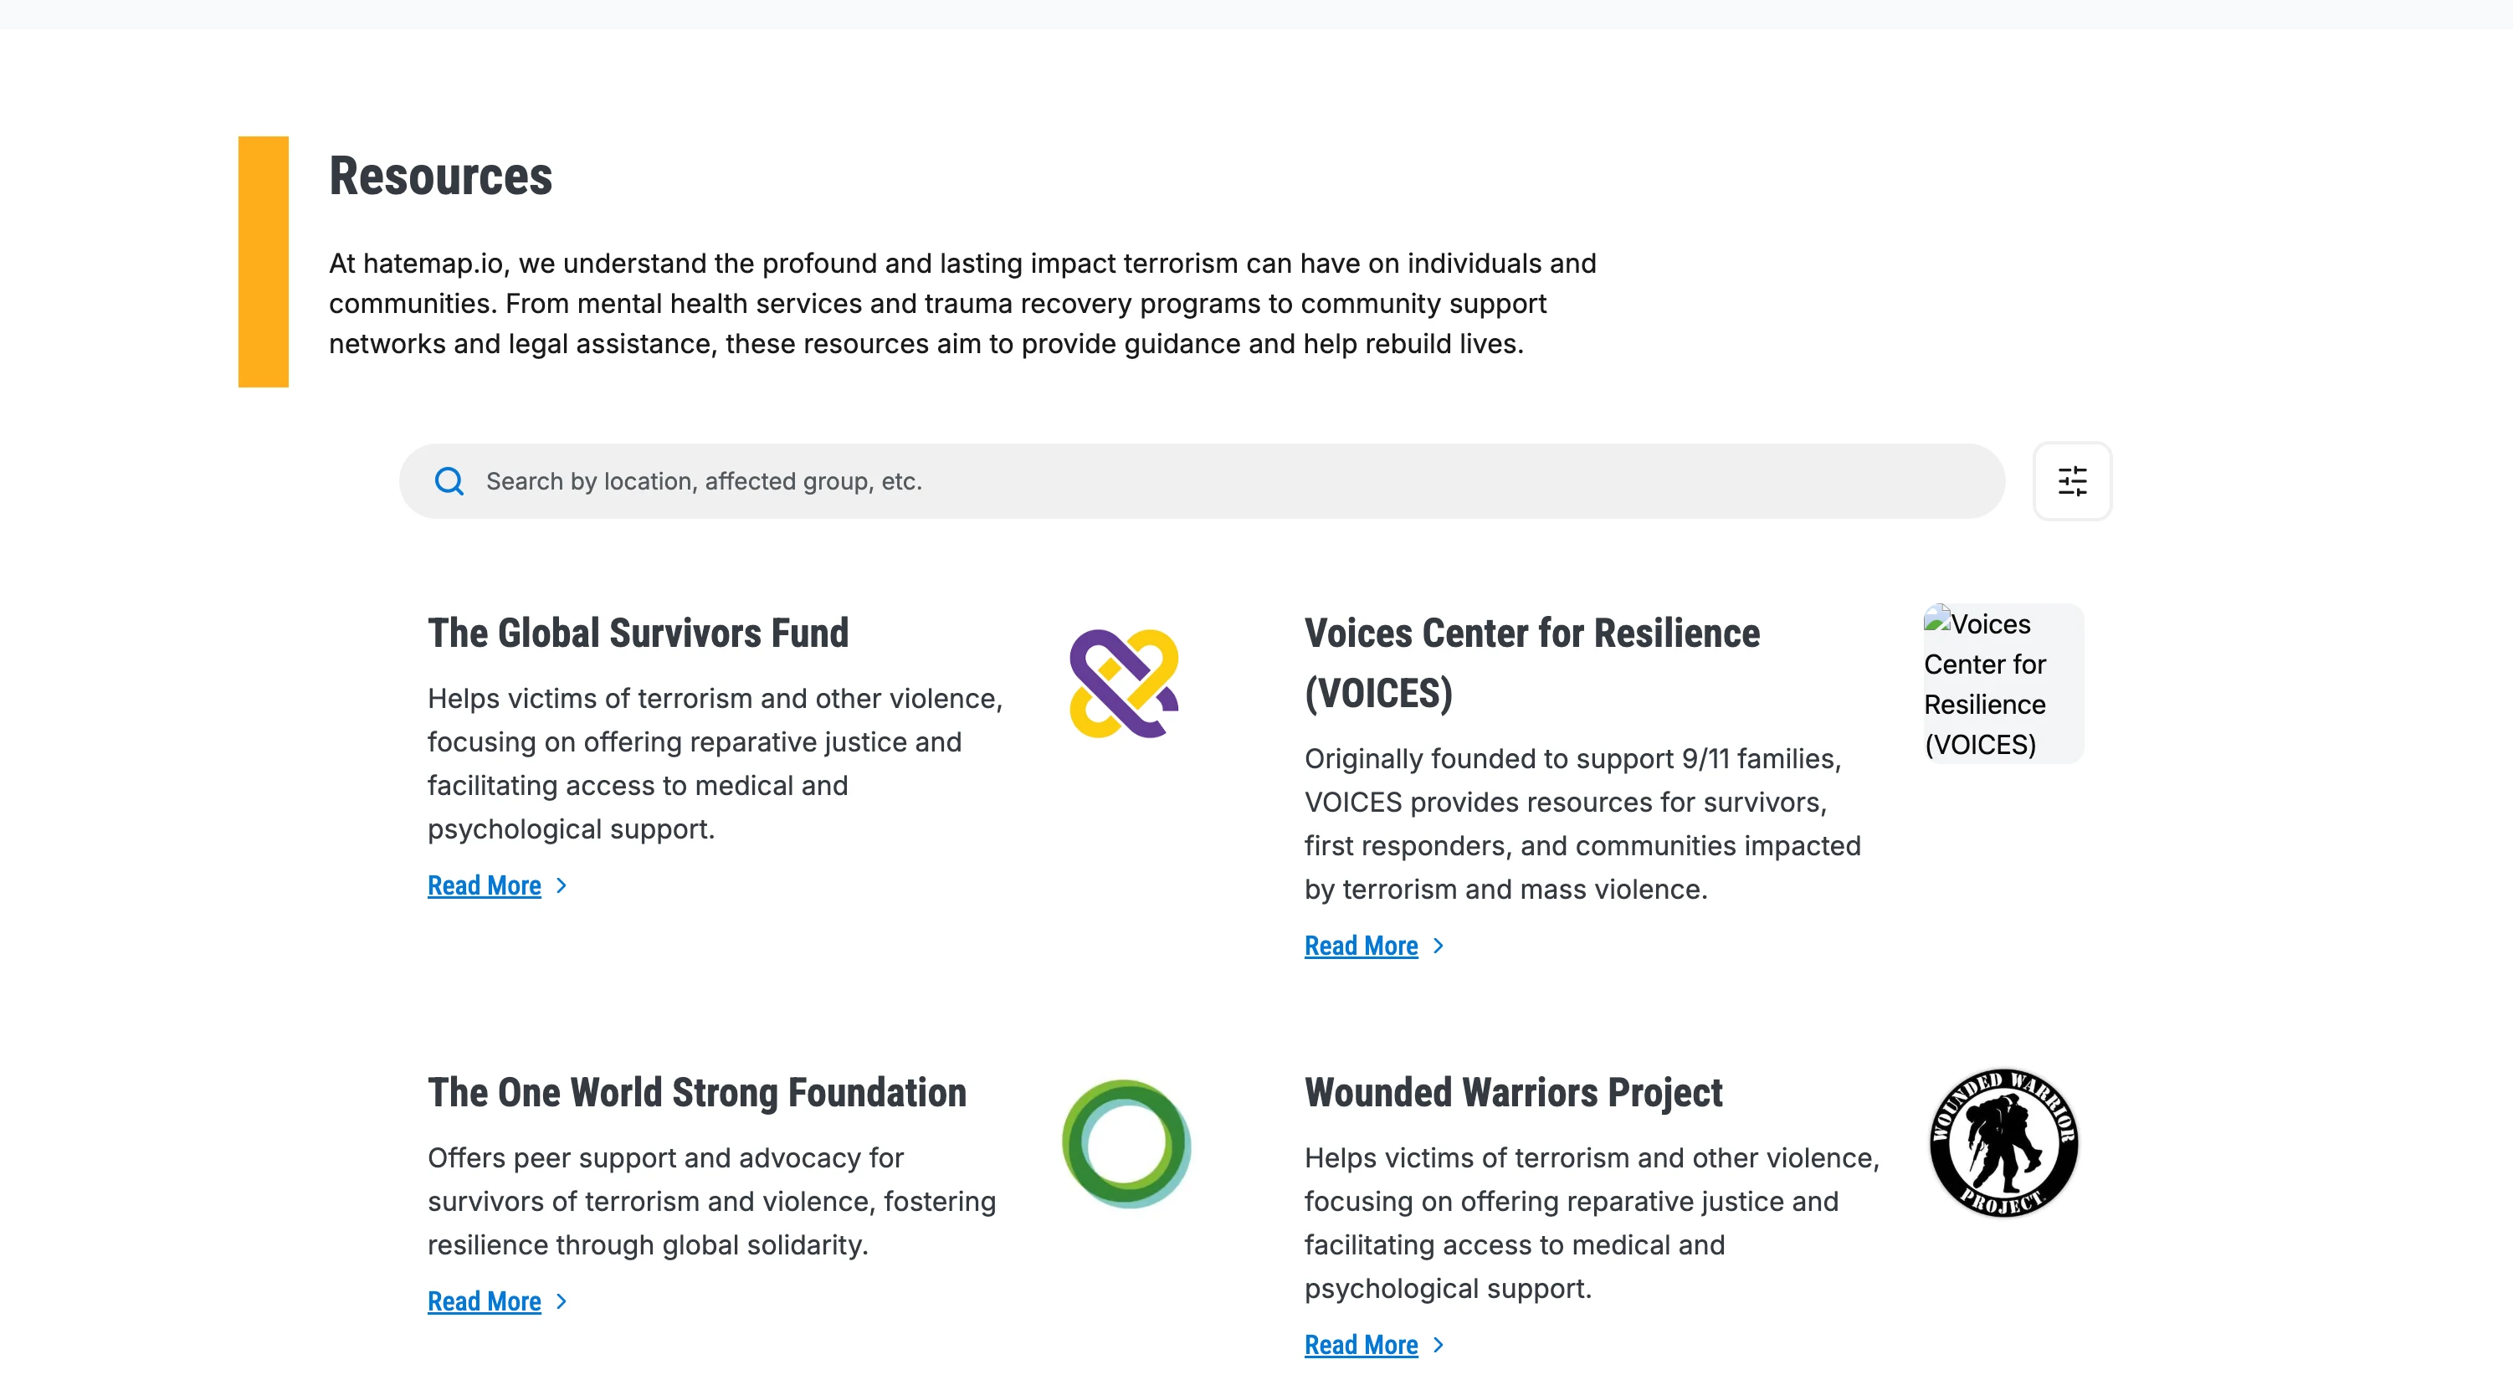The width and height of the screenshot is (2513, 1385).
Task: Click the One World Strong Foundation logo
Action: point(1126,1143)
